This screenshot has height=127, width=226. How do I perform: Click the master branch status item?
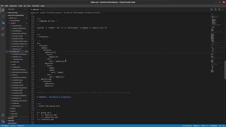tap(5, 126)
